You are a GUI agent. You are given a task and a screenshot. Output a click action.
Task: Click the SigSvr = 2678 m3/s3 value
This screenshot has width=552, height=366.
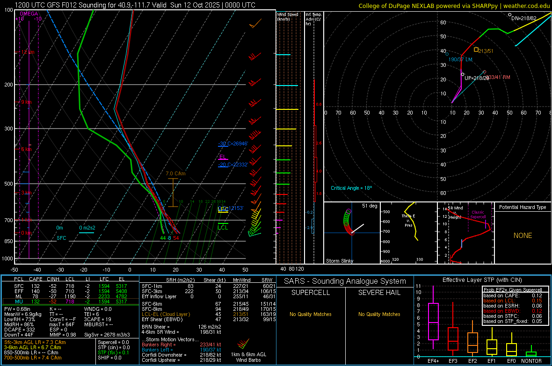pyautogui.click(x=107, y=335)
